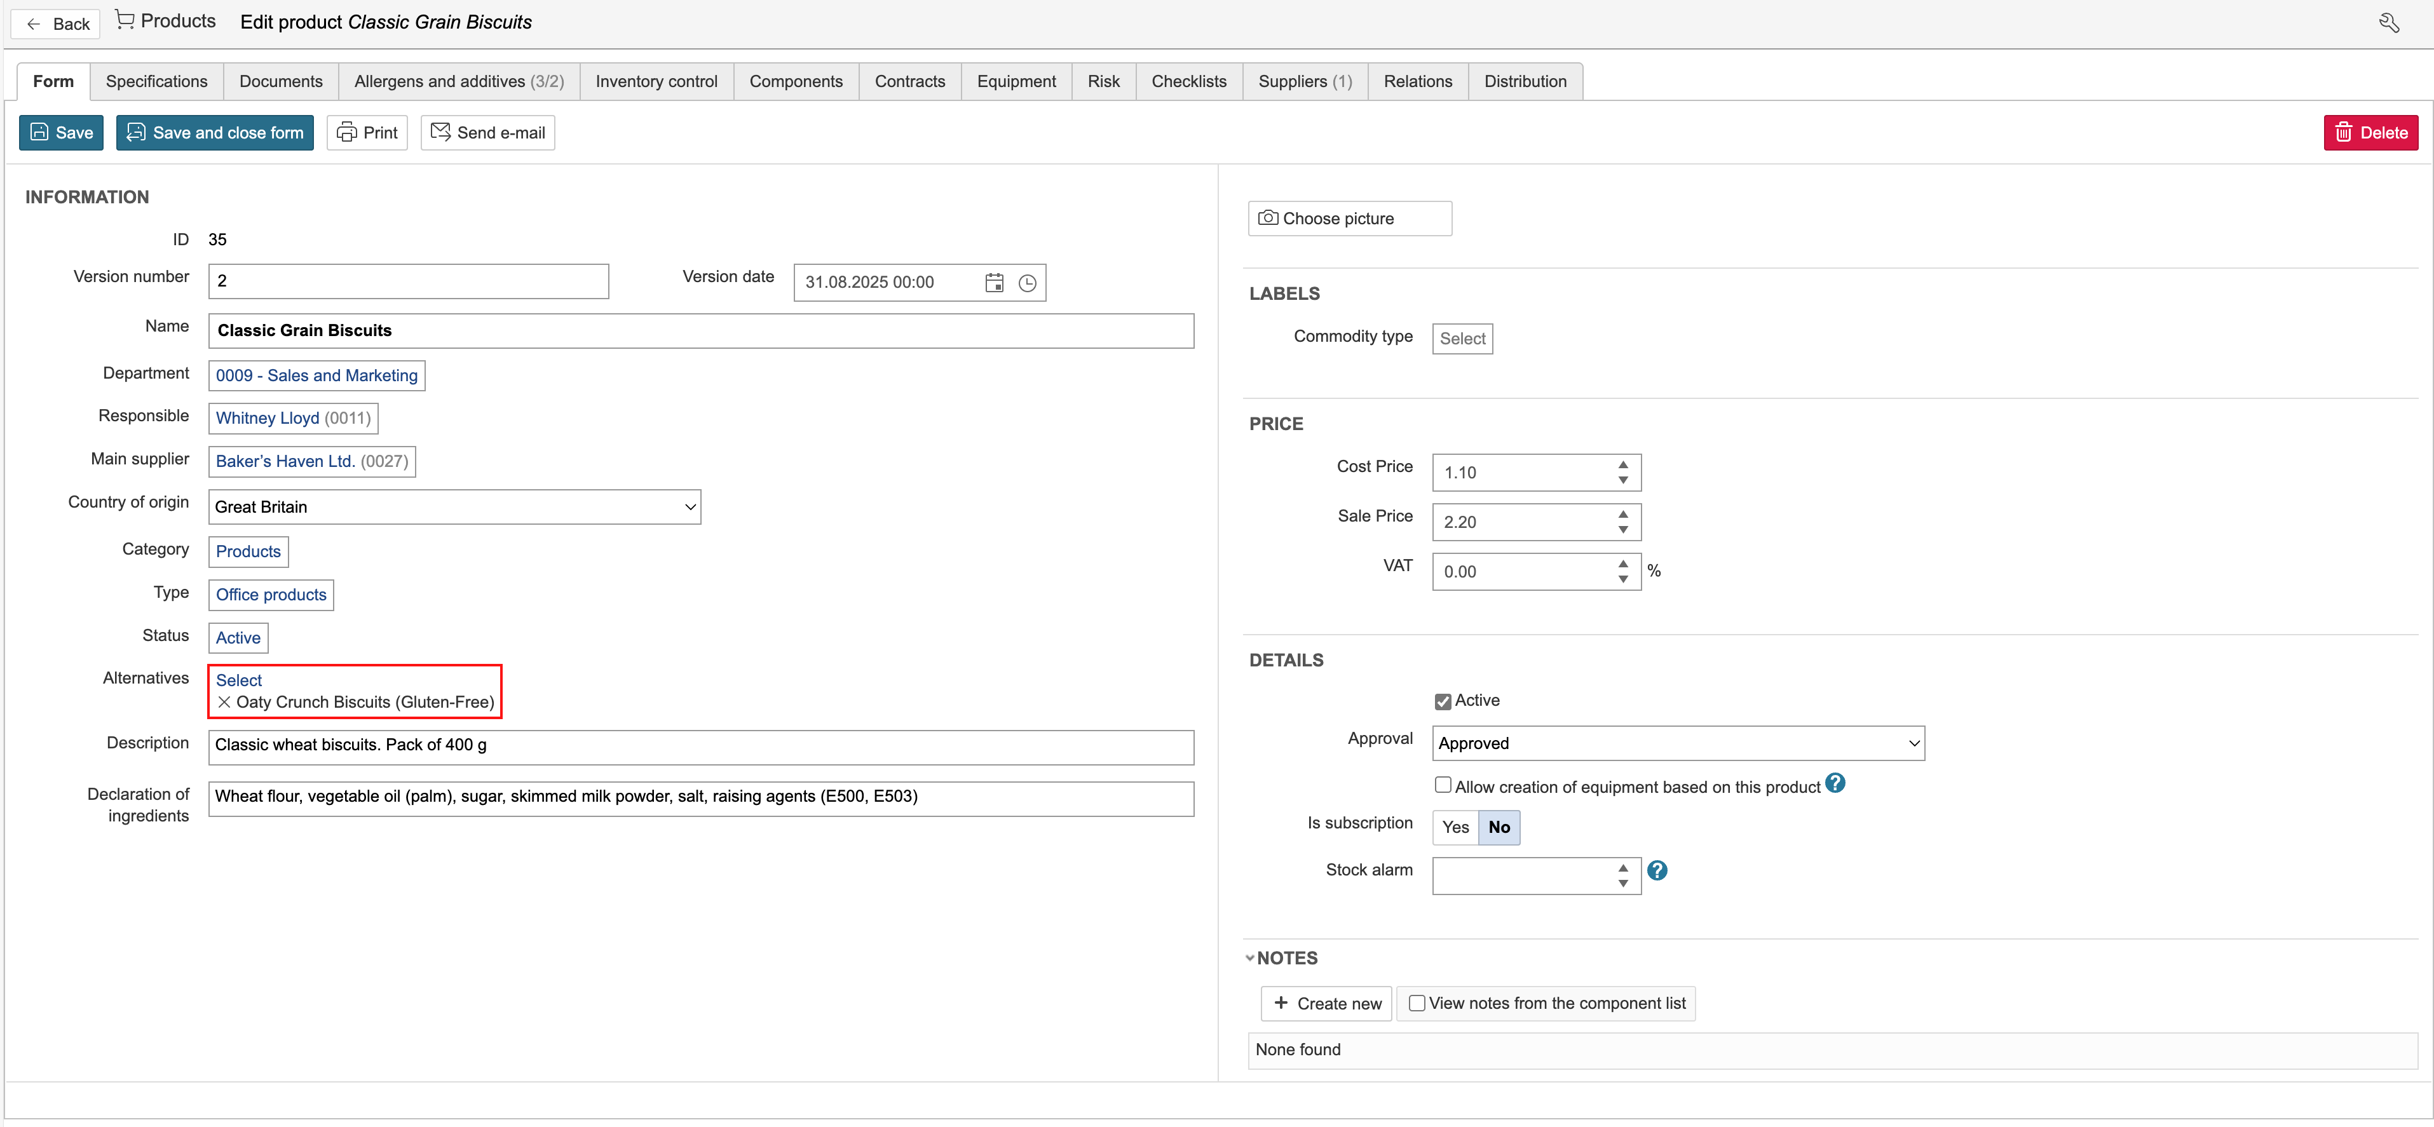Open the Suppliers tab
This screenshot has height=1127, width=2434.
[1305, 81]
